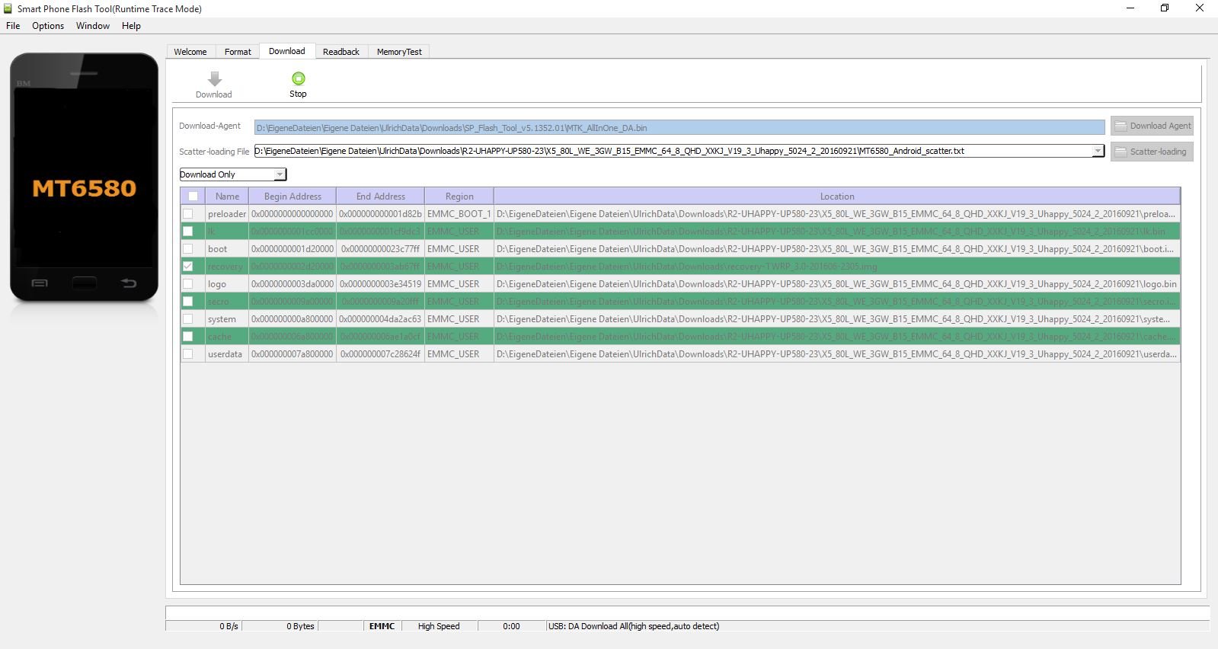Click the boot name cell

pyautogui.click(x=227, y=249)
